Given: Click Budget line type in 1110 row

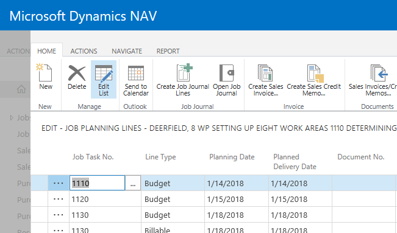Looking at the screenshot, I should (173, 183).
